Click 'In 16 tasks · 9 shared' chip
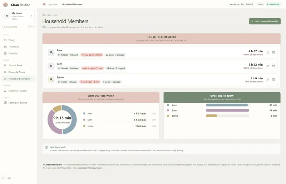 pos(68,55)
